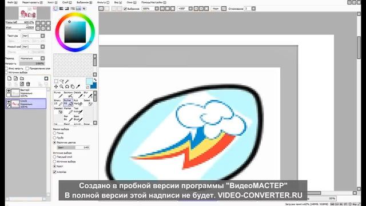Select the Текущий слой radio option

pyautogui.click(x=55, y=157)
